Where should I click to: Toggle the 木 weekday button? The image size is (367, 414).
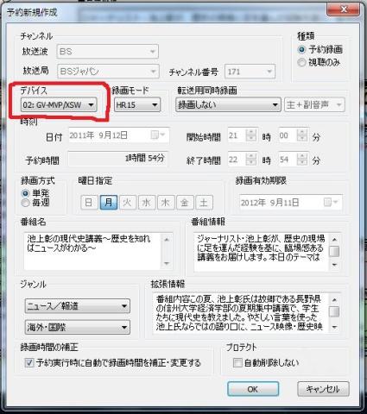pos(166,203)
